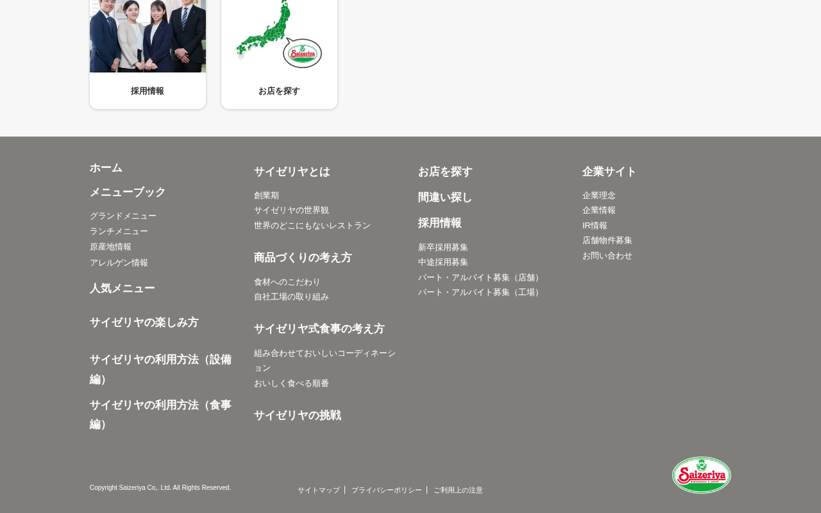Open the お店を探す Japan map card
Viewport: 821px width, 513px height.
(x=279, y=54)
